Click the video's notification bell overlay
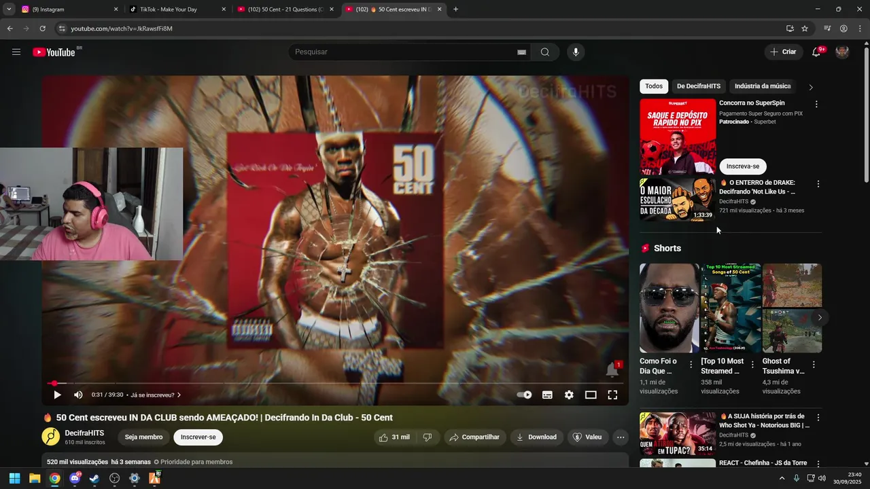 point(612,369)
